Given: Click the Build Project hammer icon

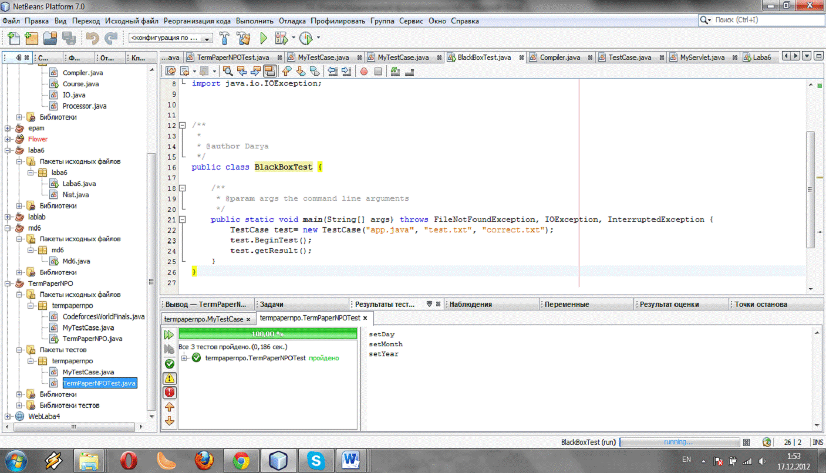Looking at the screenshot, I should 224,38.
